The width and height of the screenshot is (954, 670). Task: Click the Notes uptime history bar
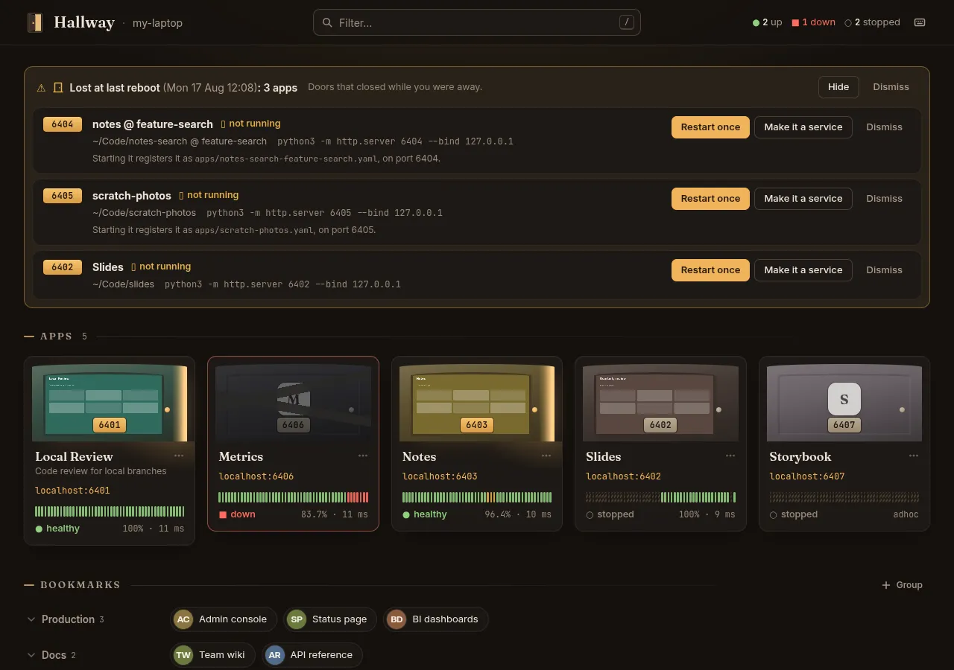(x=477, y=497)
